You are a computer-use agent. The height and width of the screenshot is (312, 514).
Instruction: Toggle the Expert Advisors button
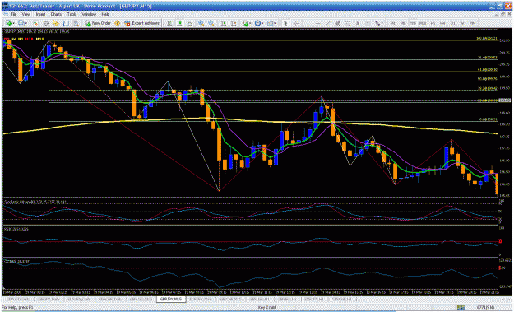coord(142,23)
